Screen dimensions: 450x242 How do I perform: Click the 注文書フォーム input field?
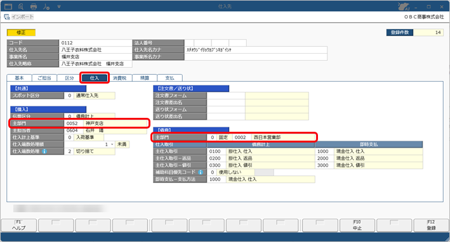226,96
